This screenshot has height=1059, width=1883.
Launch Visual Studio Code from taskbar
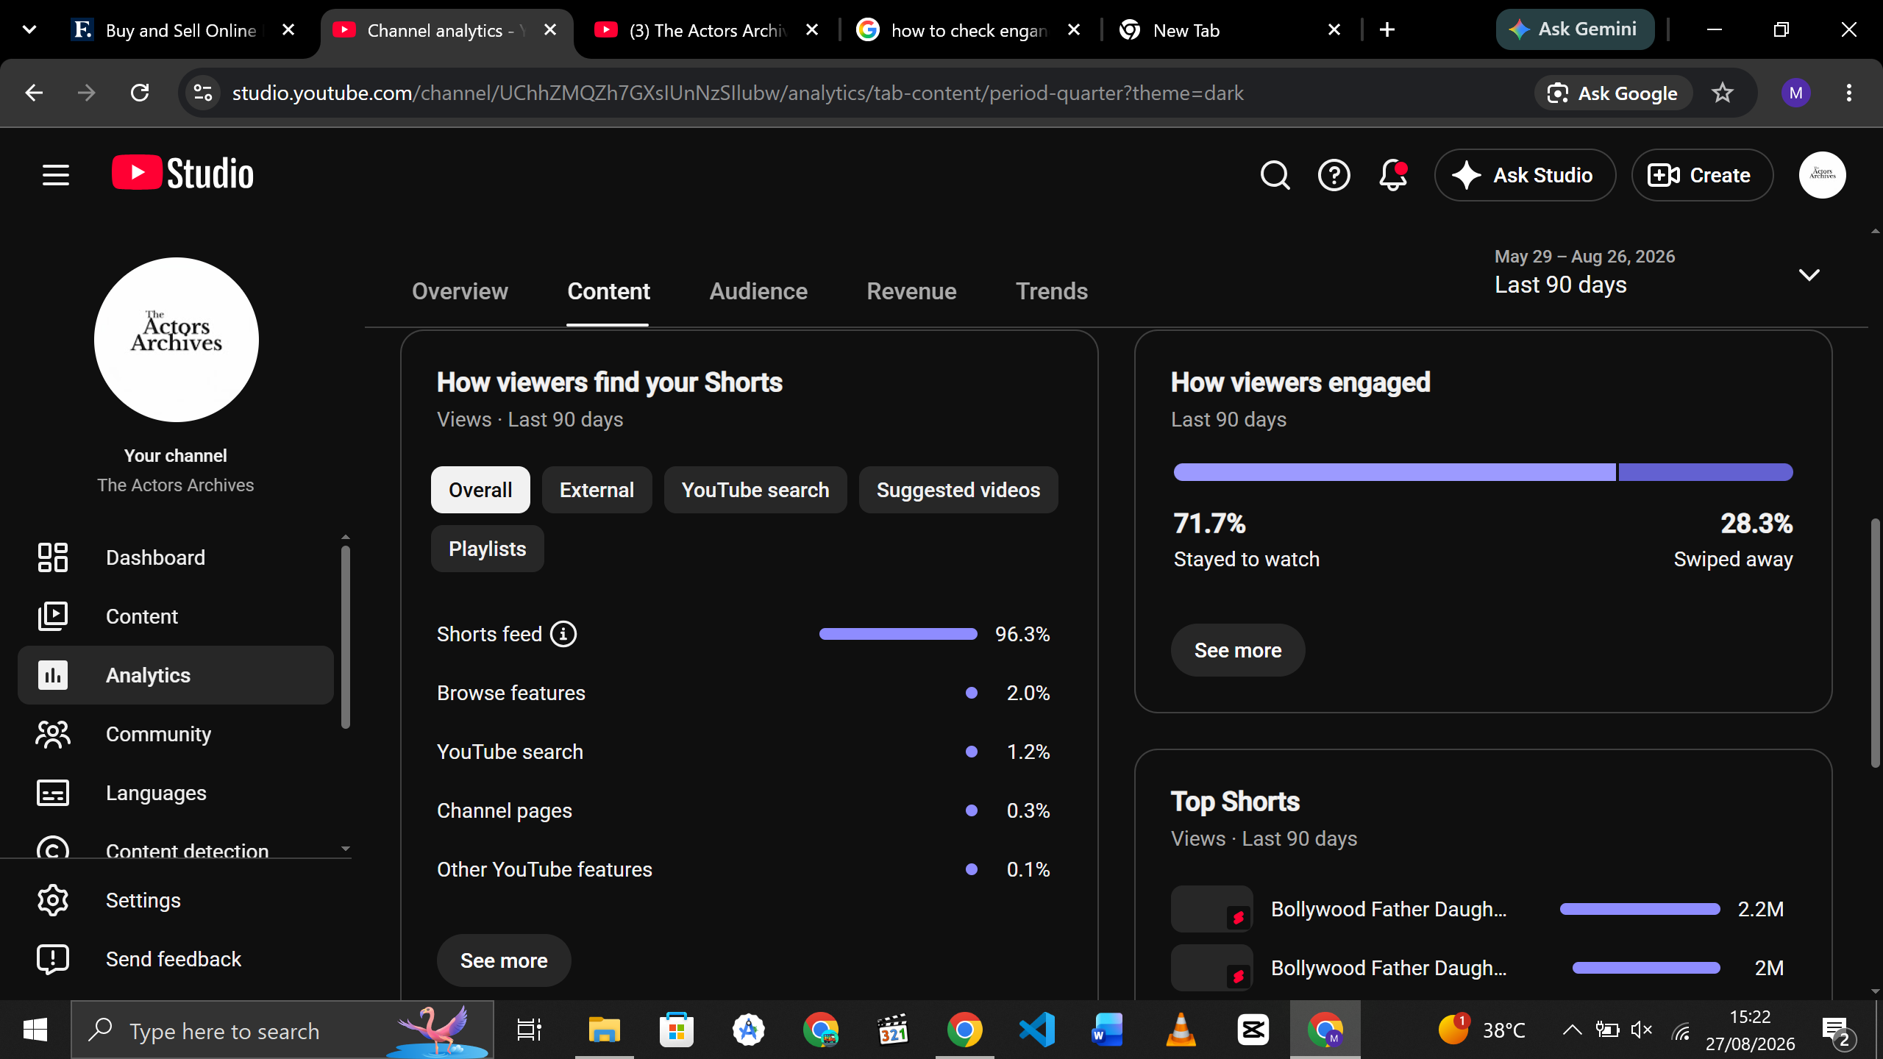pos(1036,1030)
